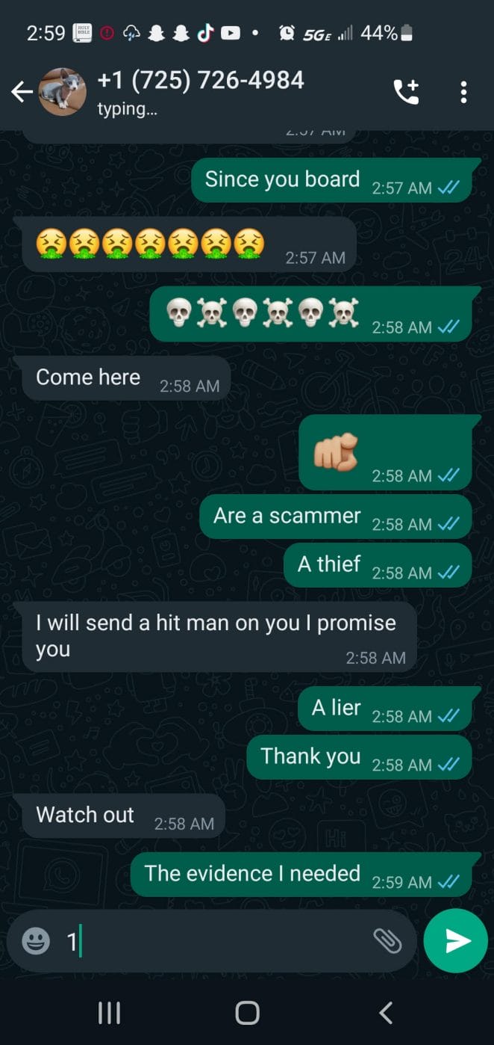Tap the 'Come here' message bubble

[x=122, y=378]
